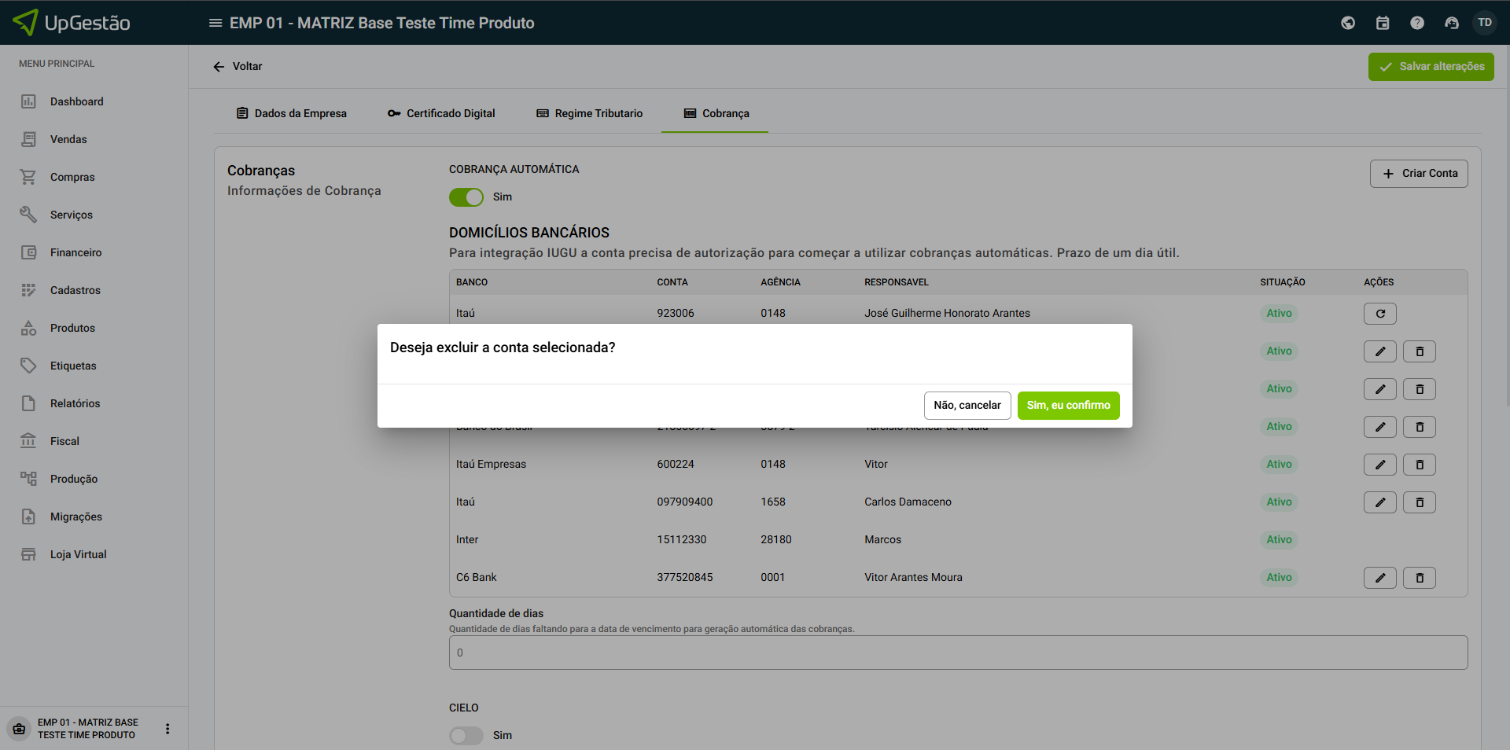Click trash icon for Carlos Damaceno account

point(1420,502)
